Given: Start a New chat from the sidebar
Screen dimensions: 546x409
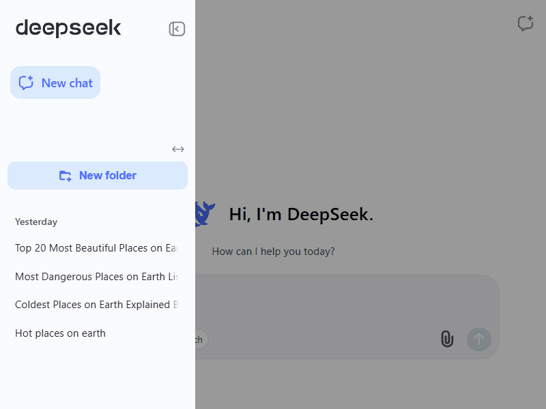Looking at the screenshot, I should 55,82.
